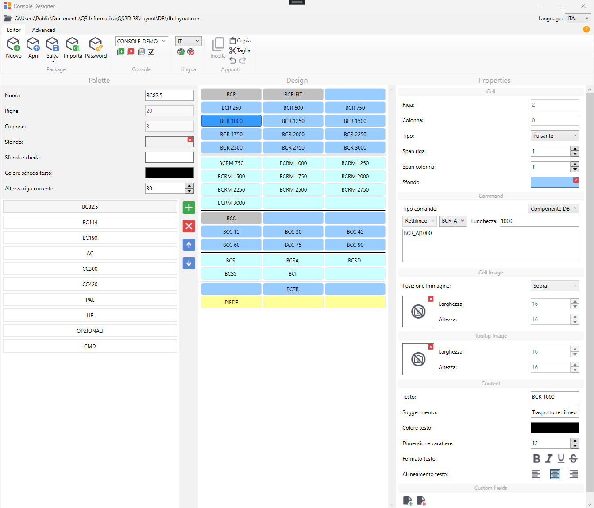594x508 pixels.
Task: Open the CONSOLE_DEMO dropdown
Action: click(x=142, y=41)
